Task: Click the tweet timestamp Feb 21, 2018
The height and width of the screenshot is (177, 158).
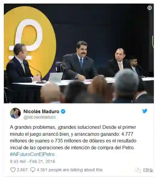Action: 33,161
